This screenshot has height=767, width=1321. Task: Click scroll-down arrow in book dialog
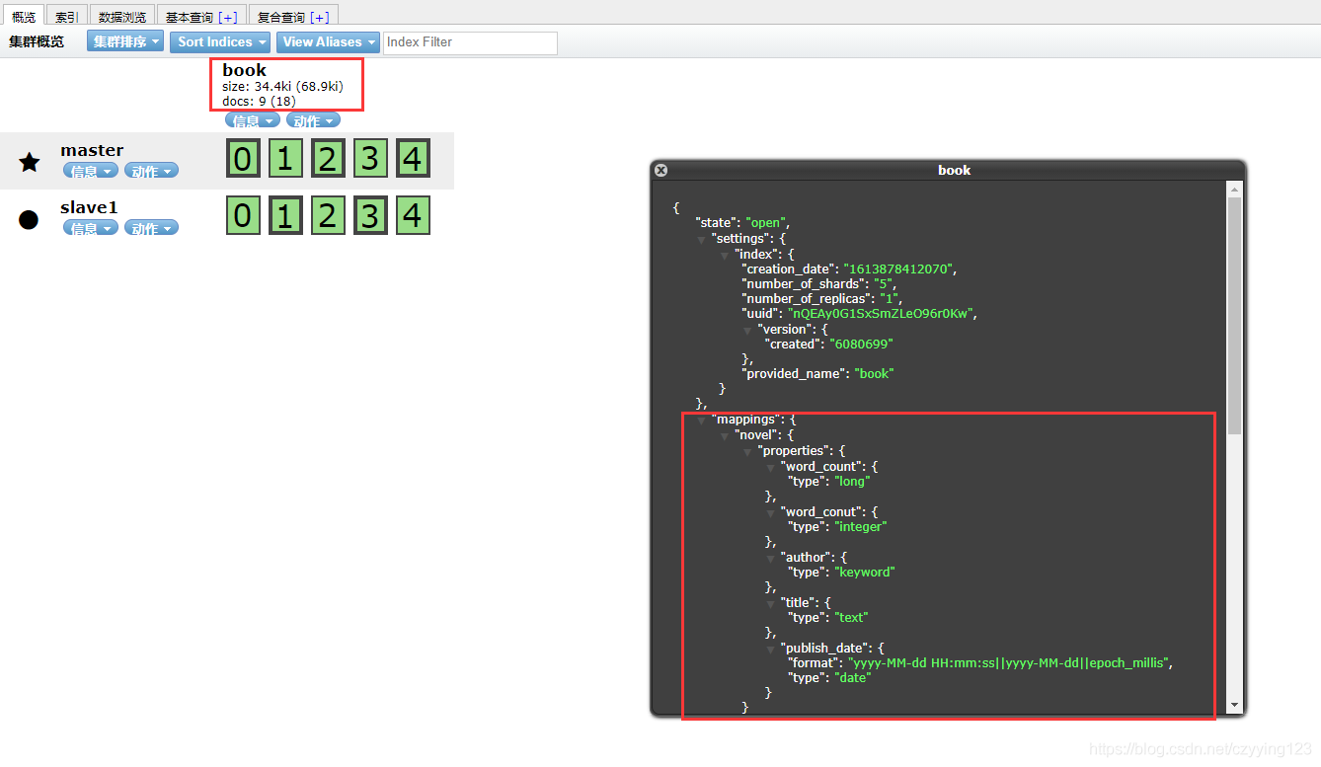pyautogui.click(x=1234, y=705)
